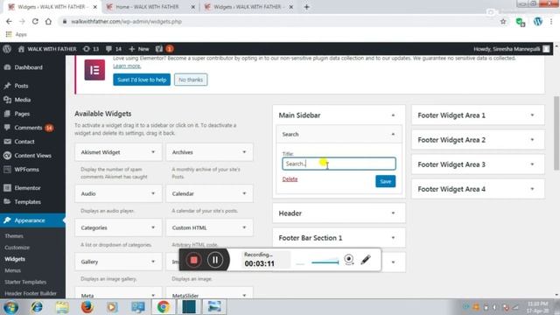Open Comments in the sidebar menu
560x315 pixels.
tap(28, 128)
